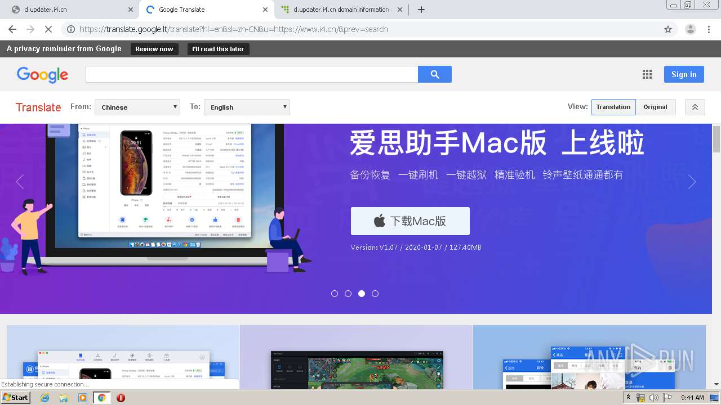Click the red security icon in taskbar
The width and height of the screenshot is (721, 405).
[121, 398]
